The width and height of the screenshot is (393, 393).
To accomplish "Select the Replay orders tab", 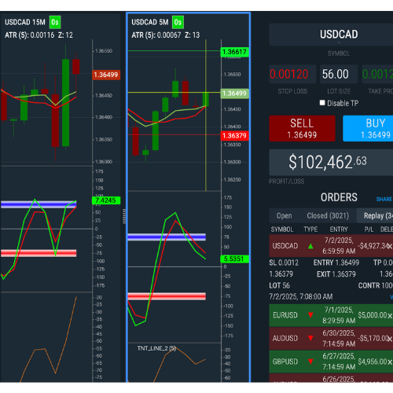I will [x=375, y=215].
